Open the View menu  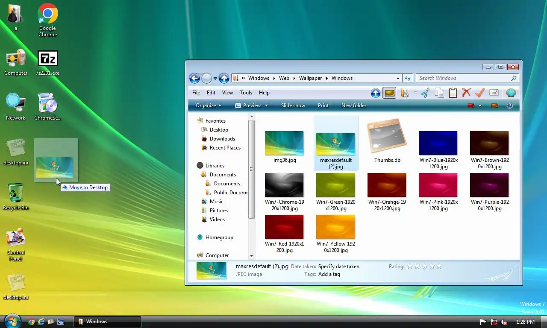(x=227, y=93)
